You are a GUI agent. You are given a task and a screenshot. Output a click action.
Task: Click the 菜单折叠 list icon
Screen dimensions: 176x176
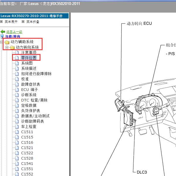point(23,21)
